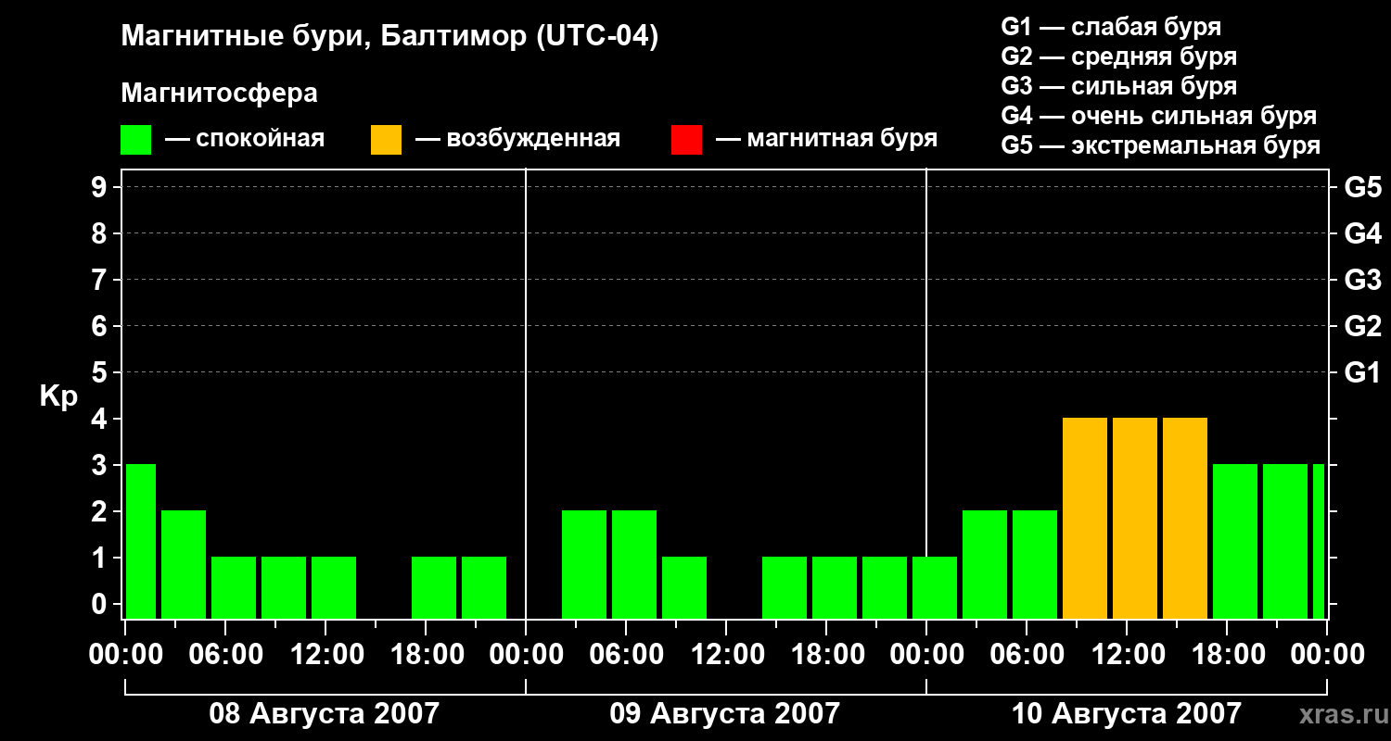Click the 12:00 tick label for 08 Августа
This screenshot has height=741, width=1391.
coord(325,655)
